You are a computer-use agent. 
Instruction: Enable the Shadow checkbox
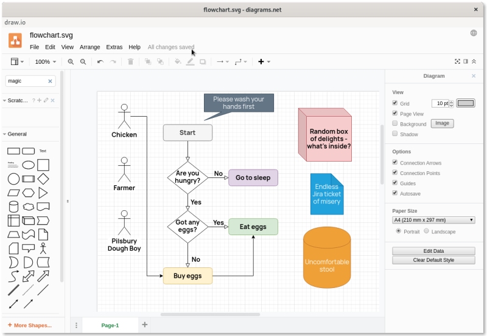tap(394, 134)
